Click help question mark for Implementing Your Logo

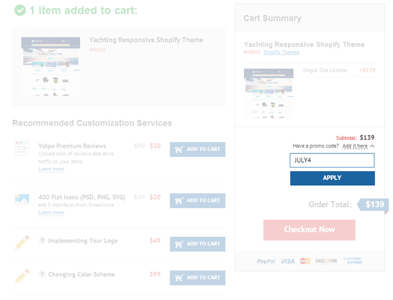click(x=42, y=241)
